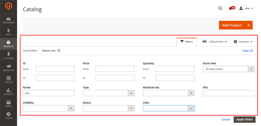
Task: Open the System gear menu
Action: pos(9,116)
